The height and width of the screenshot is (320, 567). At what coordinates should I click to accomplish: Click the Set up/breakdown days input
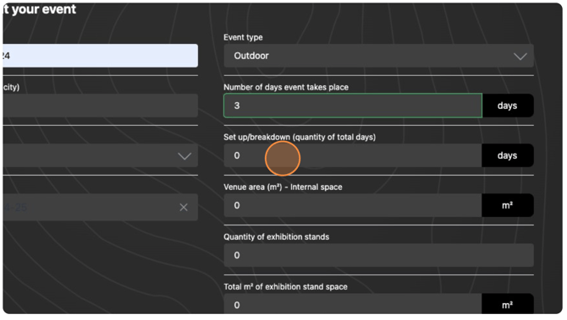tap(353, 155)
